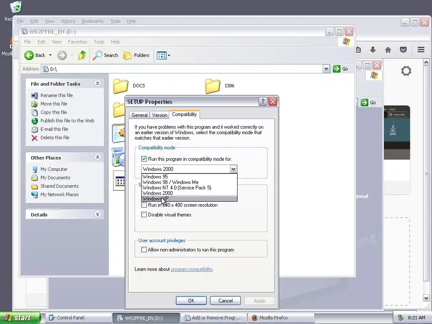Viewport: 432px width, 324px height.
Task: Click the Recycle Bin desktop icon
Action: (16, 7)
